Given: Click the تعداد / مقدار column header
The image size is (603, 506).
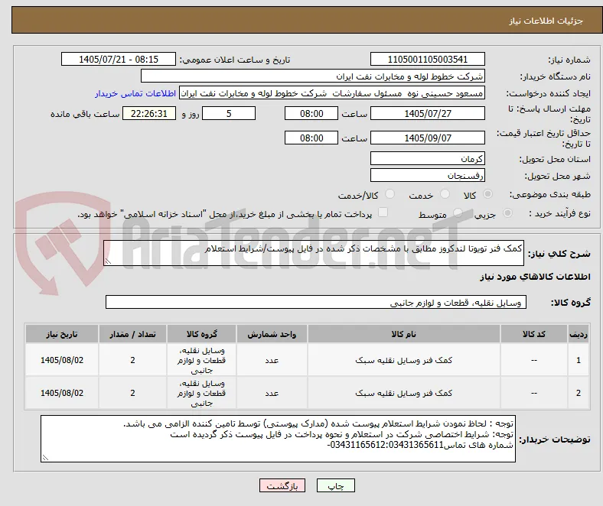Looking at the screenshot, I should (132, 334).
